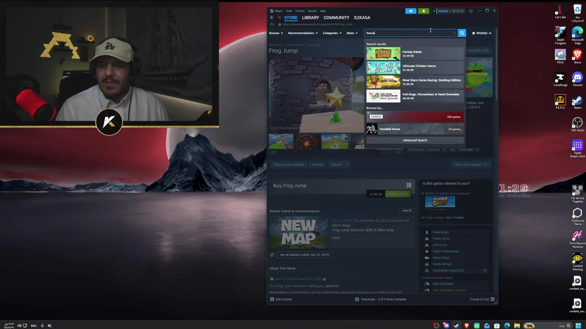The width and height of the screenshot is (586, 329).
Task: Reload the Steam store page
Action: pyautogui.click(x=272, y=24)
